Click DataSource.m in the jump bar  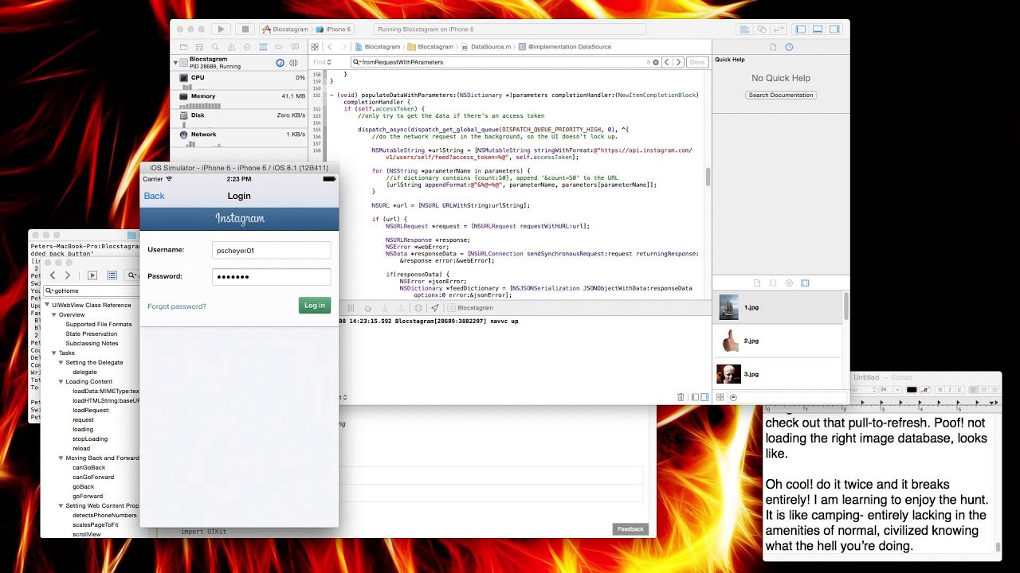pos(486,47)
